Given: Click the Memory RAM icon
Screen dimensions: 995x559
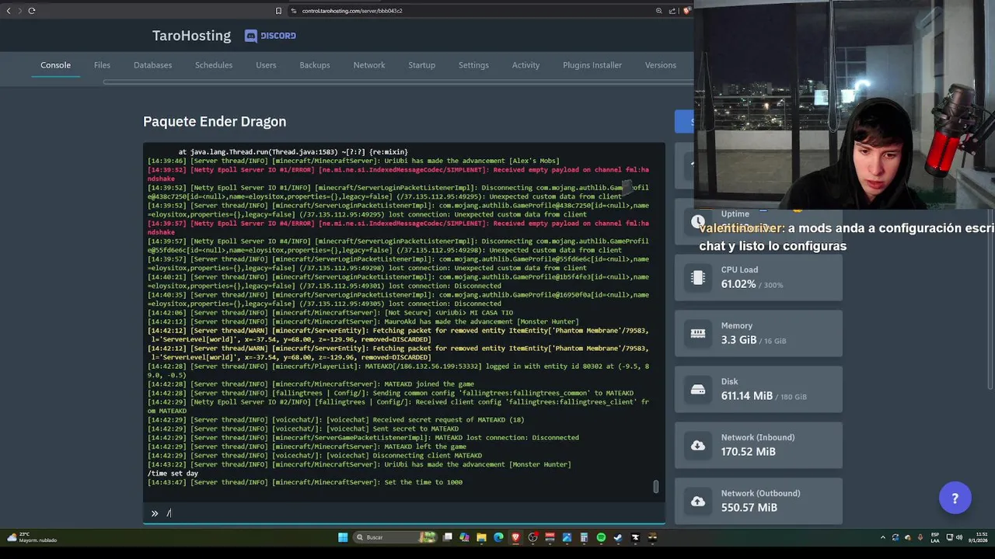Looking at the screenshot, I should 698,333.
